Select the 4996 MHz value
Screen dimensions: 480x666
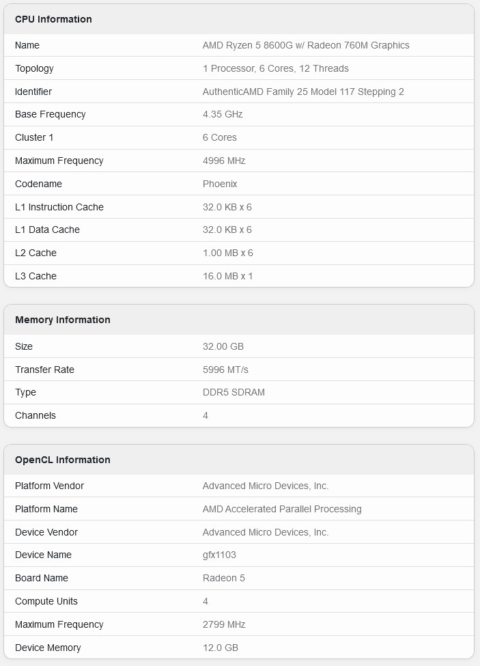pos(224,161)
